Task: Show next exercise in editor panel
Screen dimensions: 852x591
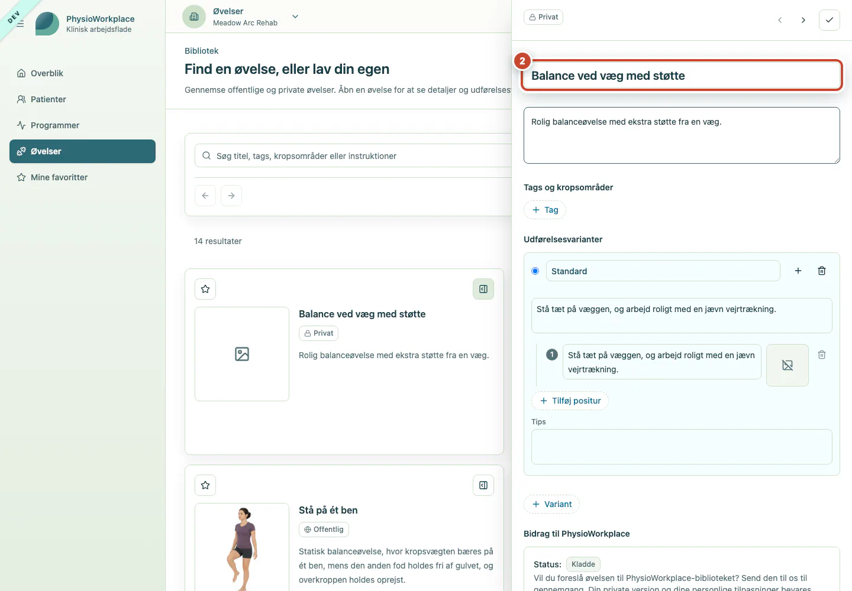Action: coord(803,20)
